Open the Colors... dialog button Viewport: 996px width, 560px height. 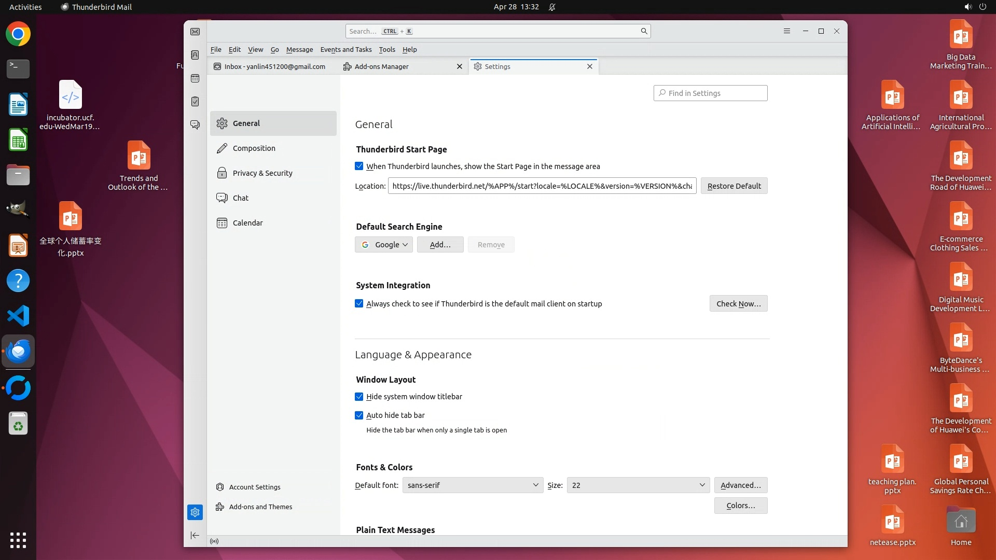pyautogui.click(x=740, y=506)
